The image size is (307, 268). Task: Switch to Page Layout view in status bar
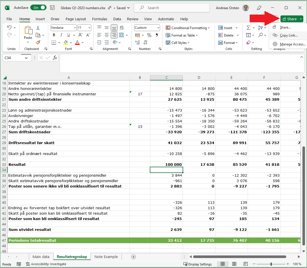pyautogui.click(x=234, y=264)
